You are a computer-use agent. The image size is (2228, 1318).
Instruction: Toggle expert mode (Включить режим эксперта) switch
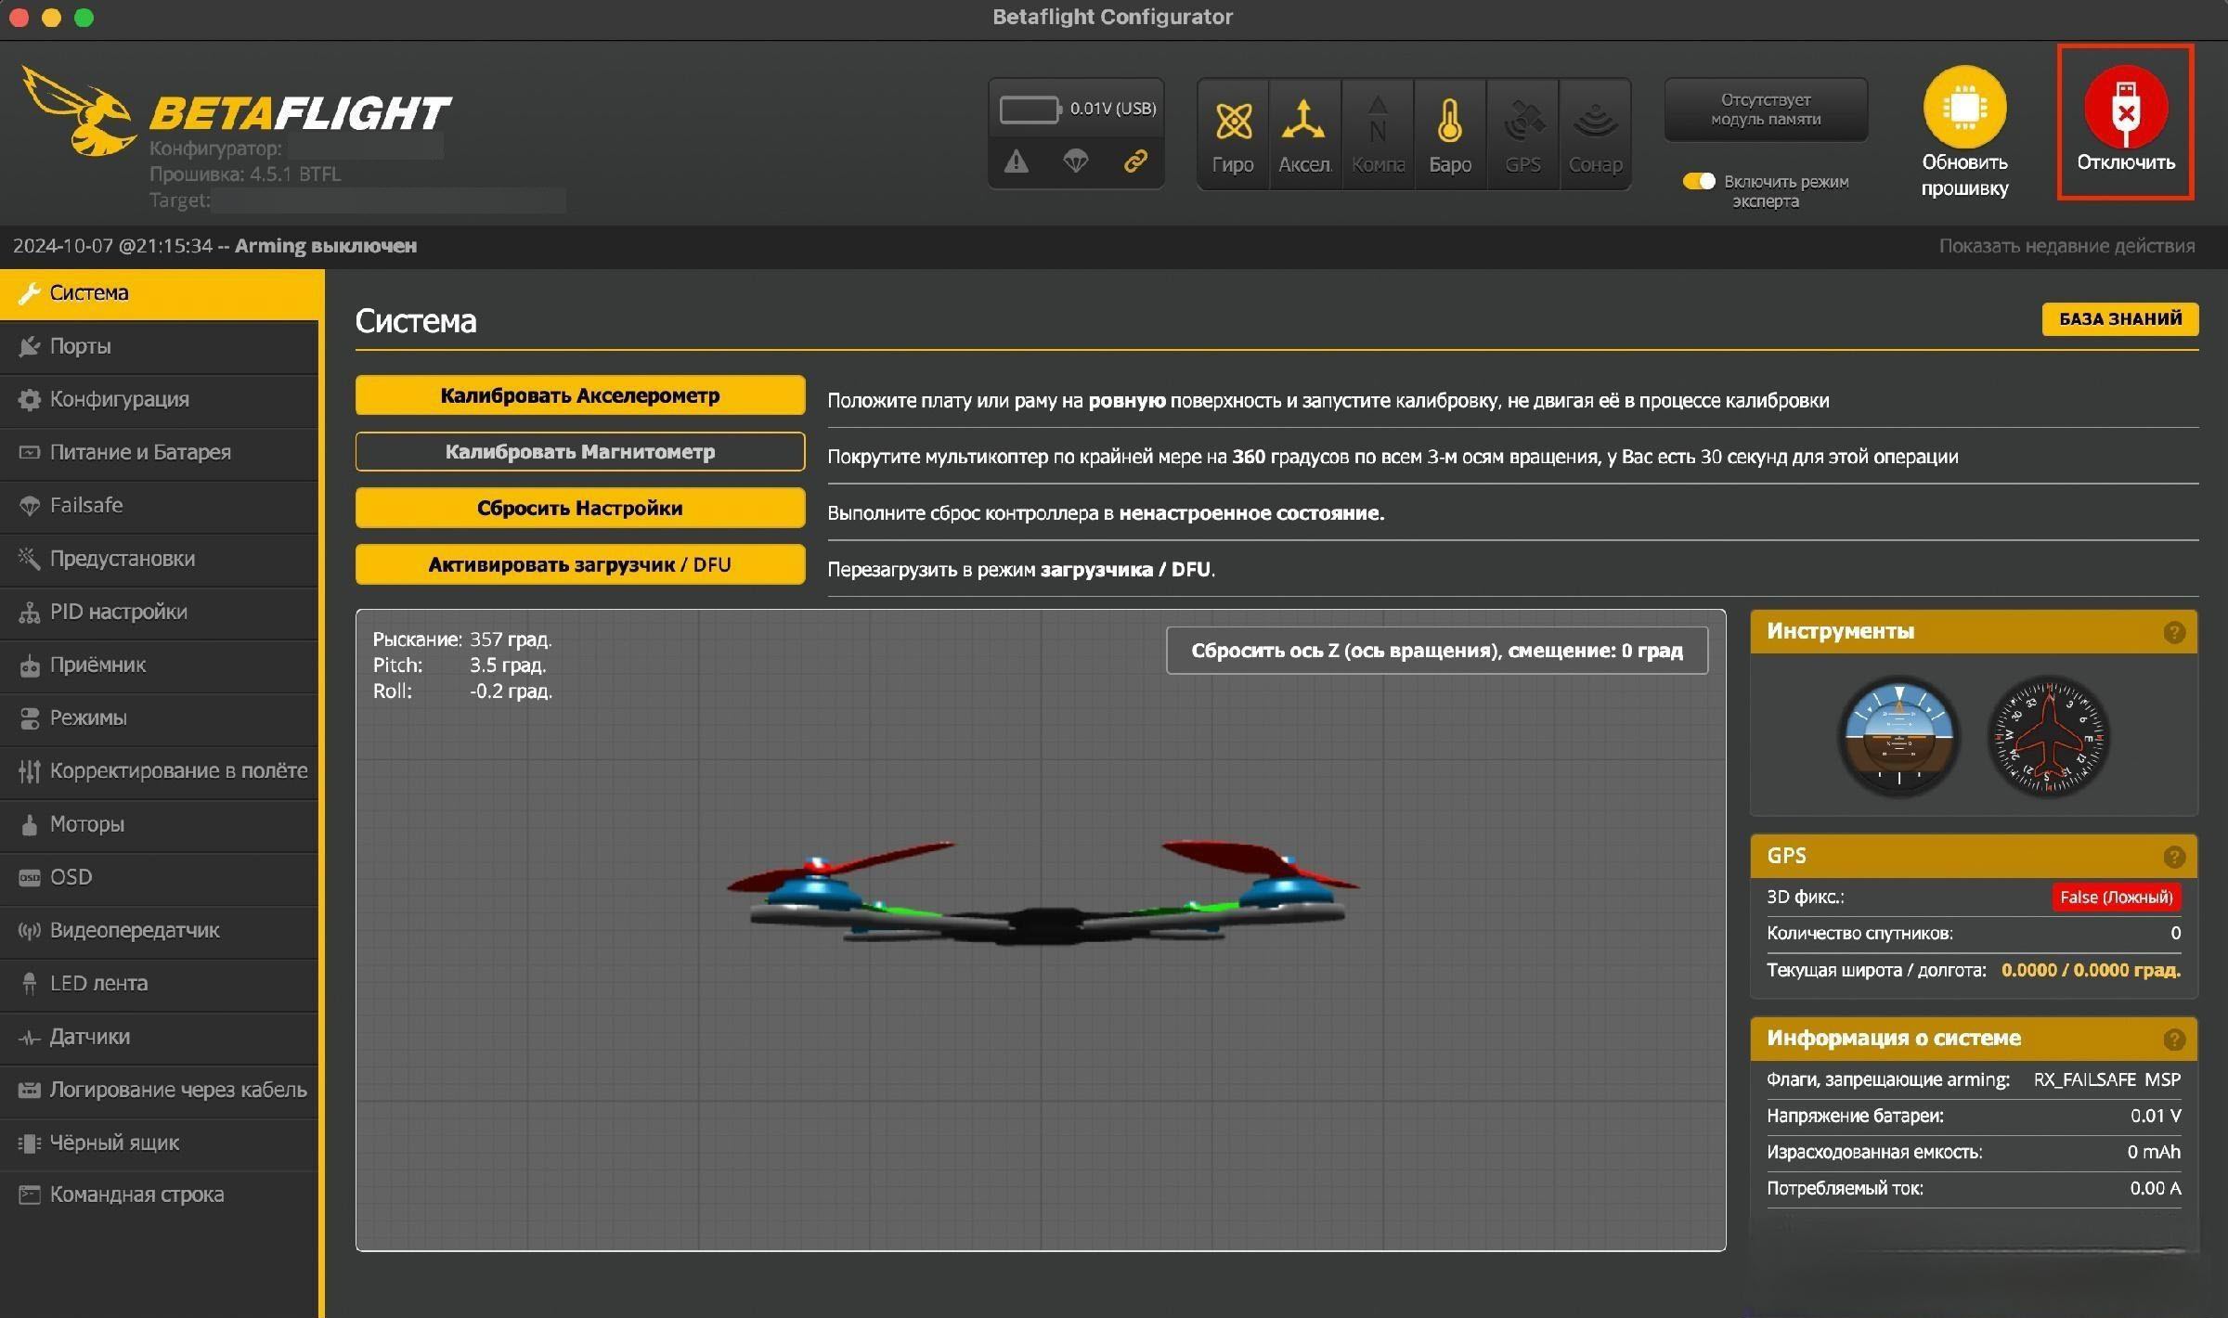coord(1699,181)
